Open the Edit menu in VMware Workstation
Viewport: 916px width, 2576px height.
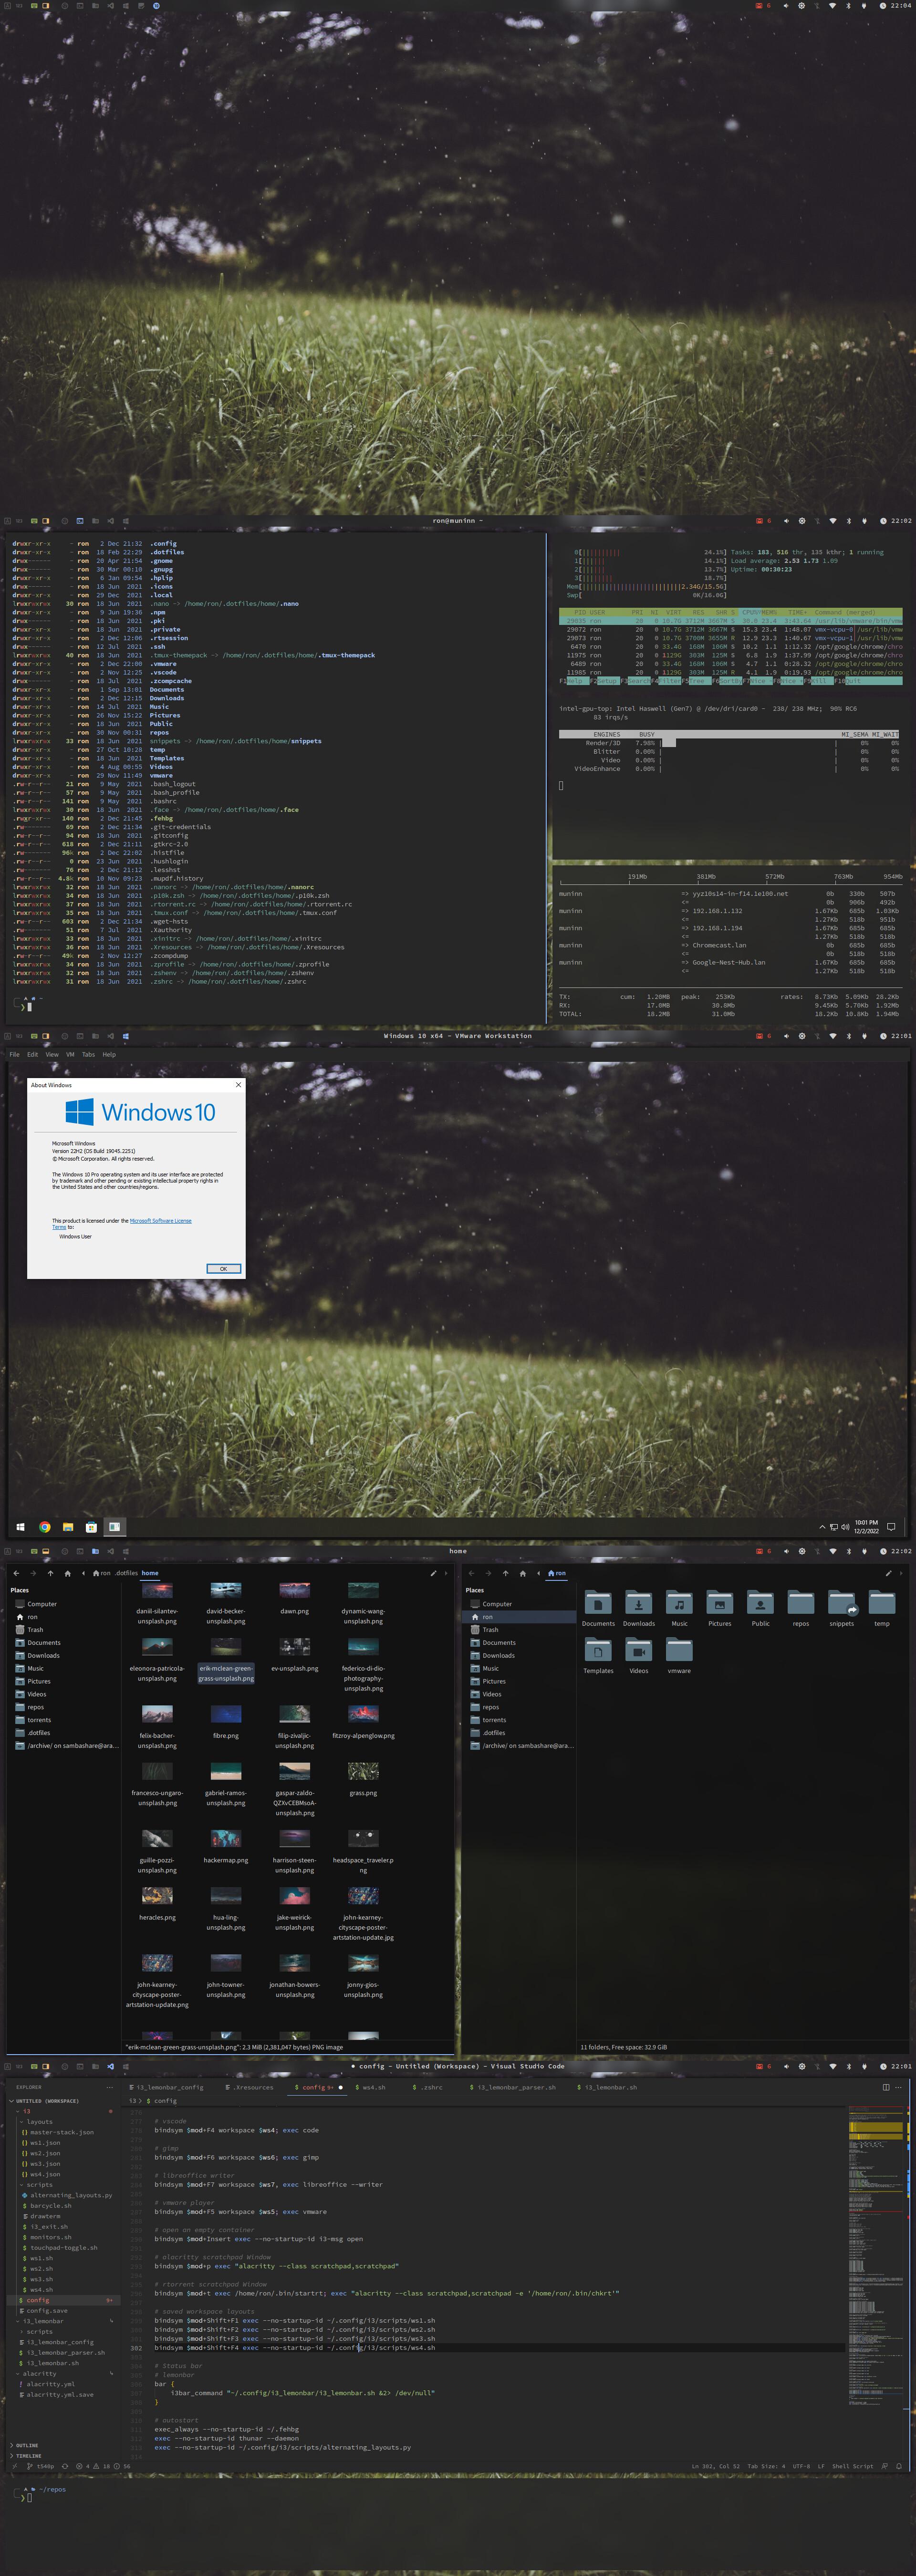[x=33, y=1054]
